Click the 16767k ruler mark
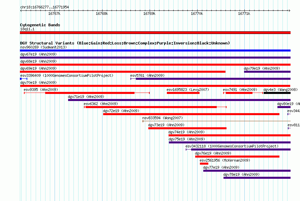The width and height of the screenshot is (300, 201). click(54, 13)
